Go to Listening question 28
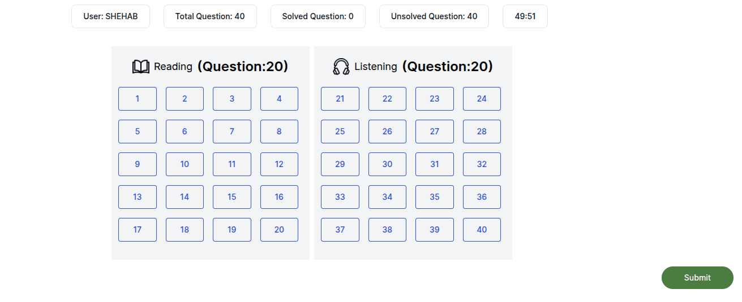 coord(482,132)
